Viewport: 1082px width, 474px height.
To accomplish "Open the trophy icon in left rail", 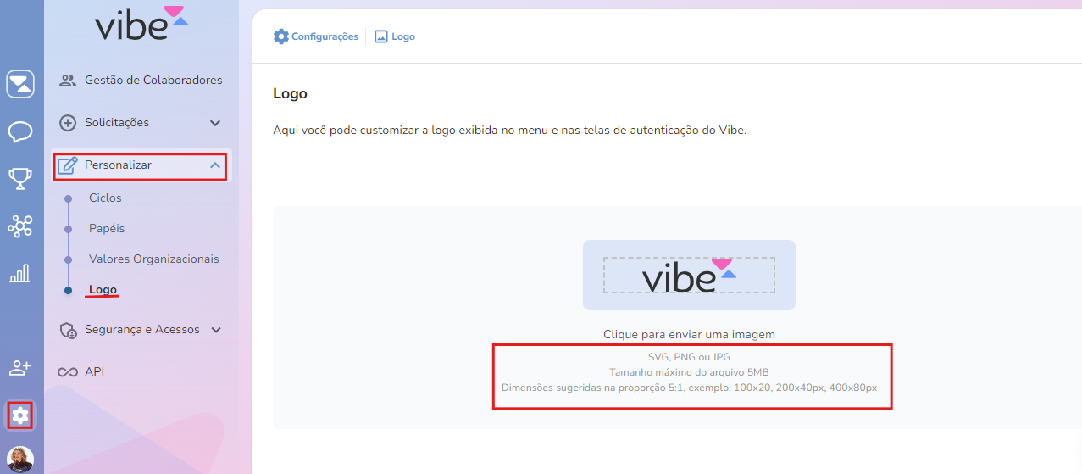I will point(20,178).
